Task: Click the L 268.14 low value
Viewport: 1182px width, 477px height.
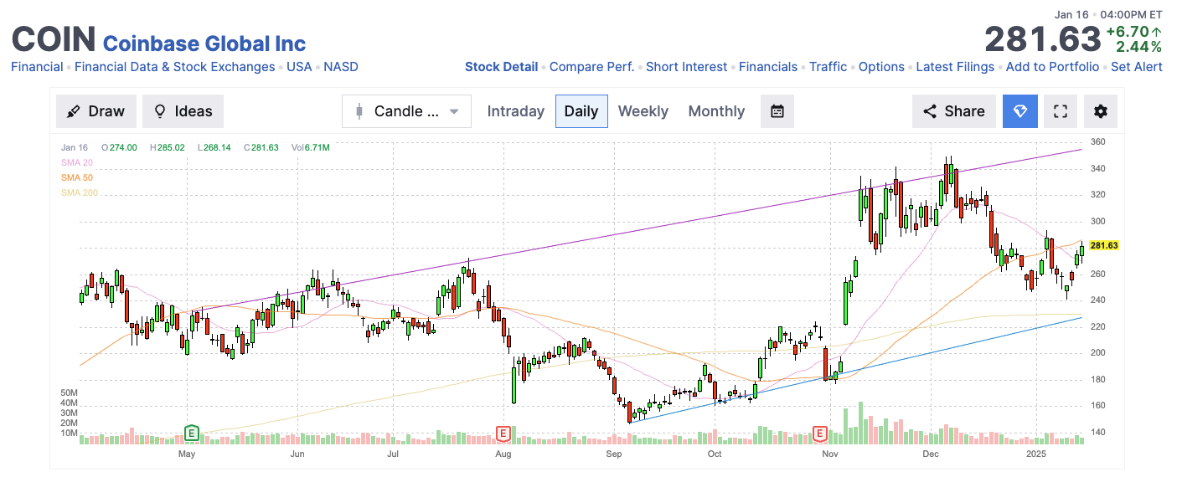Action: pos(214,147)
